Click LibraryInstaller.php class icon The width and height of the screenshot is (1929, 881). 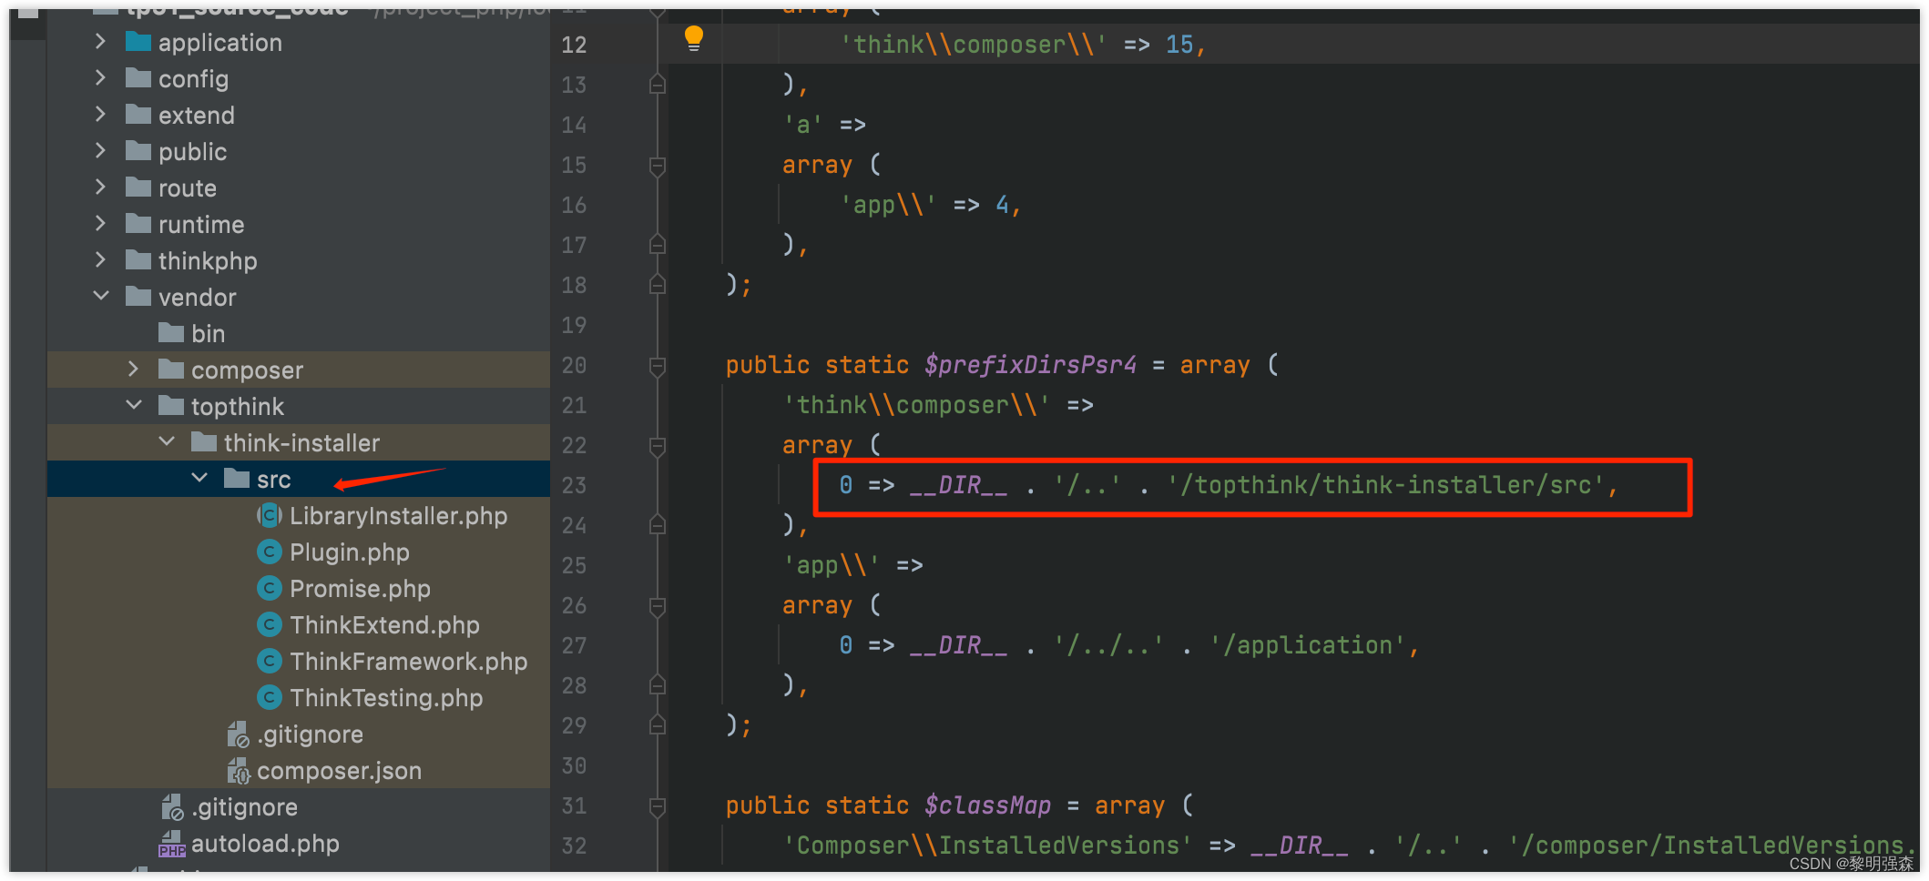270,516
